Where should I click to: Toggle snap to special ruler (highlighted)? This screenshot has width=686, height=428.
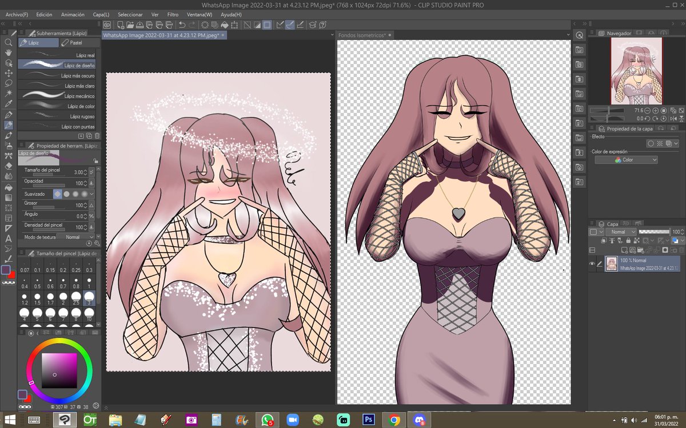290,25
